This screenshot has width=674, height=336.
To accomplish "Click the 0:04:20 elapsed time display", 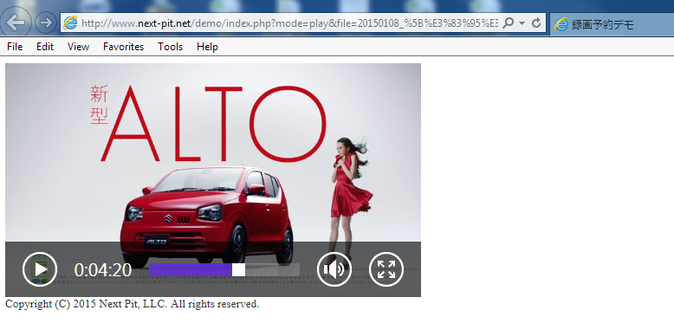I will coord(103,270).
